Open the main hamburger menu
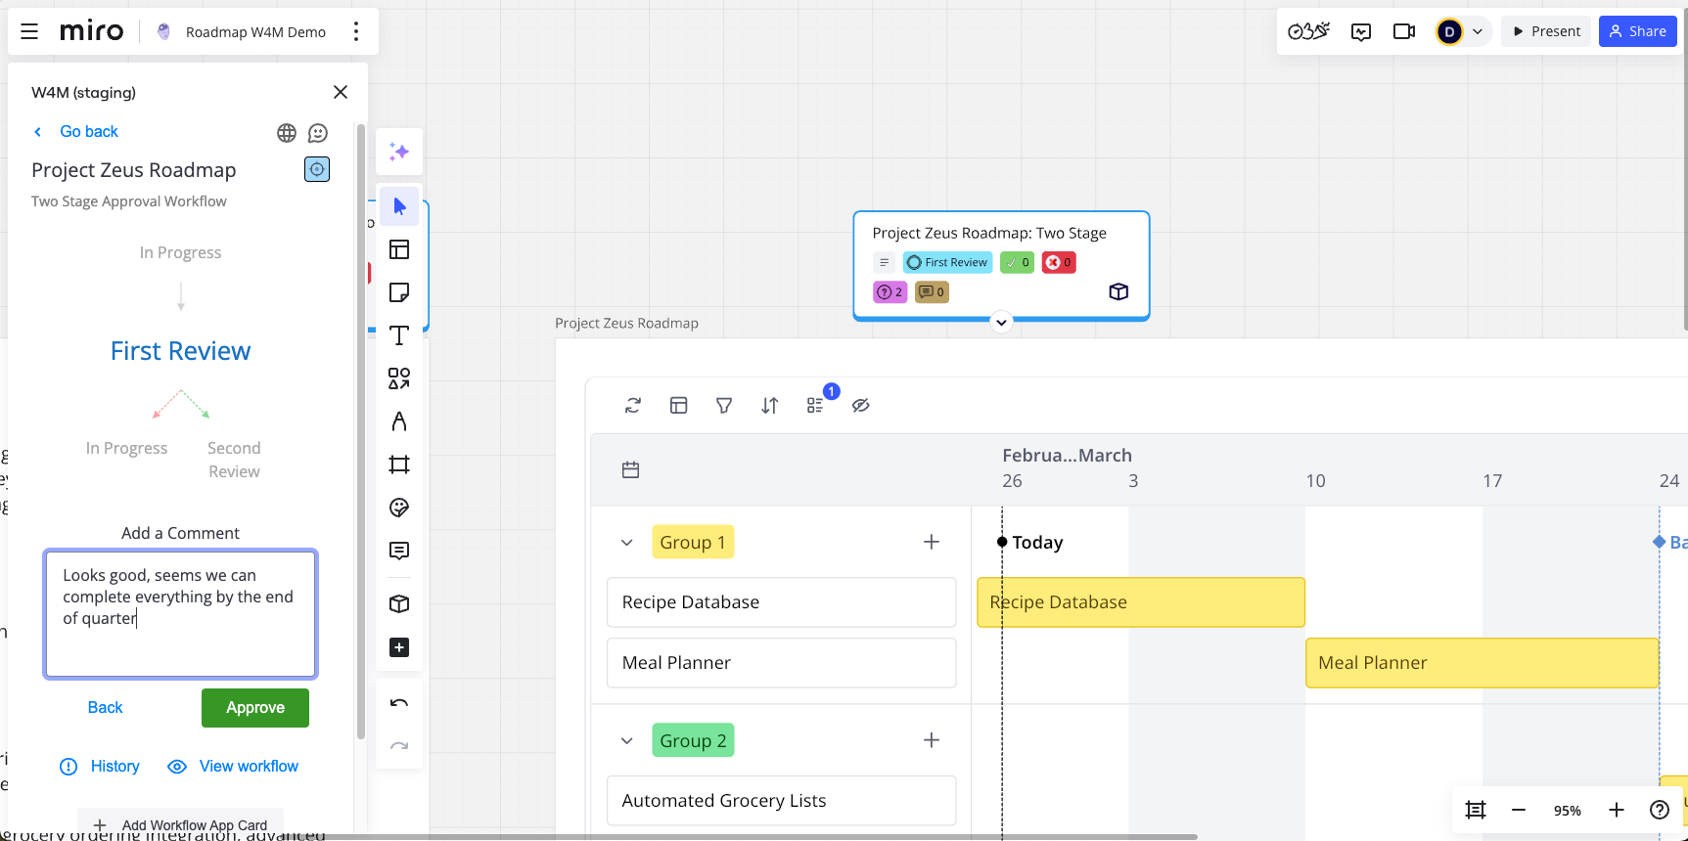This screenshot has width=1688, height=841. tap(29, 31)
